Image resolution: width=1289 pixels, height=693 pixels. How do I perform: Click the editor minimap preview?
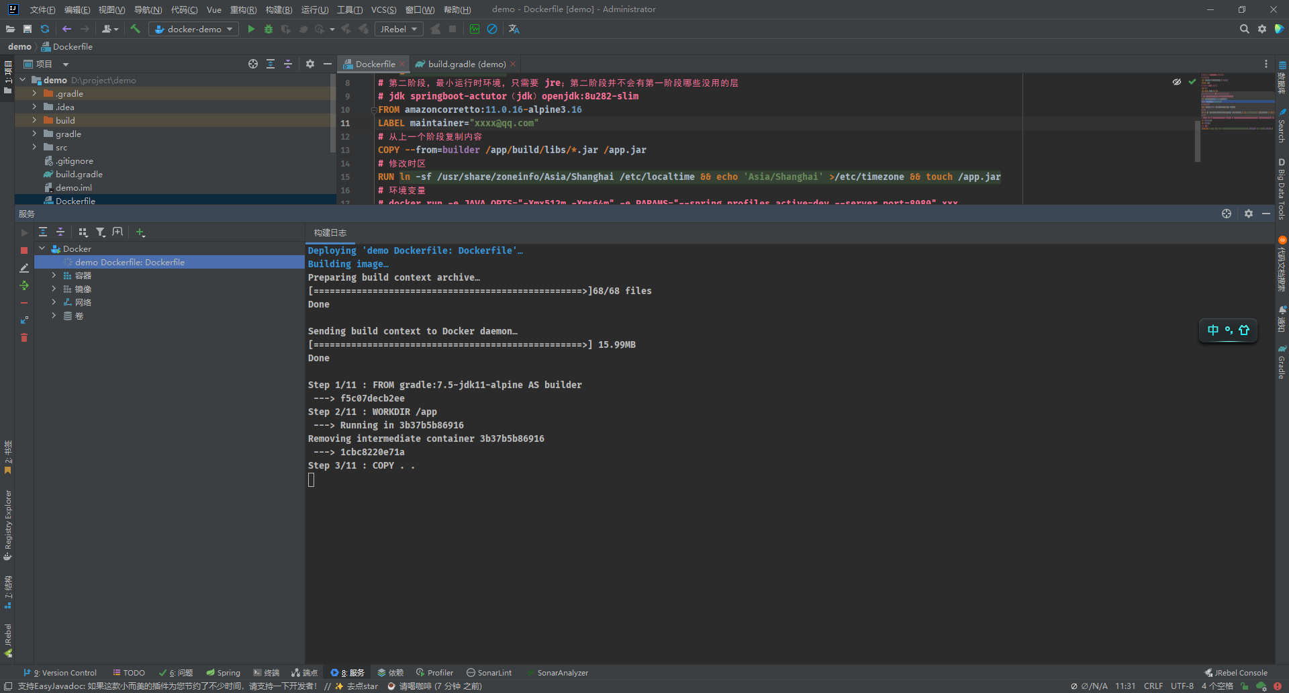point(1237,101)
